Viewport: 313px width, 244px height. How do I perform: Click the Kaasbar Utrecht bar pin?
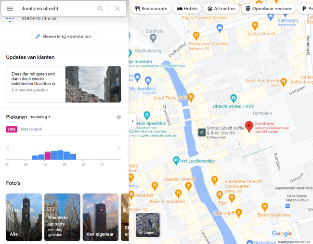pos(188,186)
